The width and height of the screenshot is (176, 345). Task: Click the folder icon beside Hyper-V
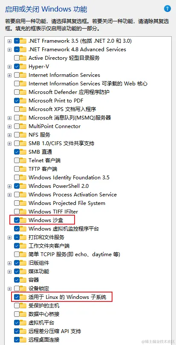(x=23, y=67)
